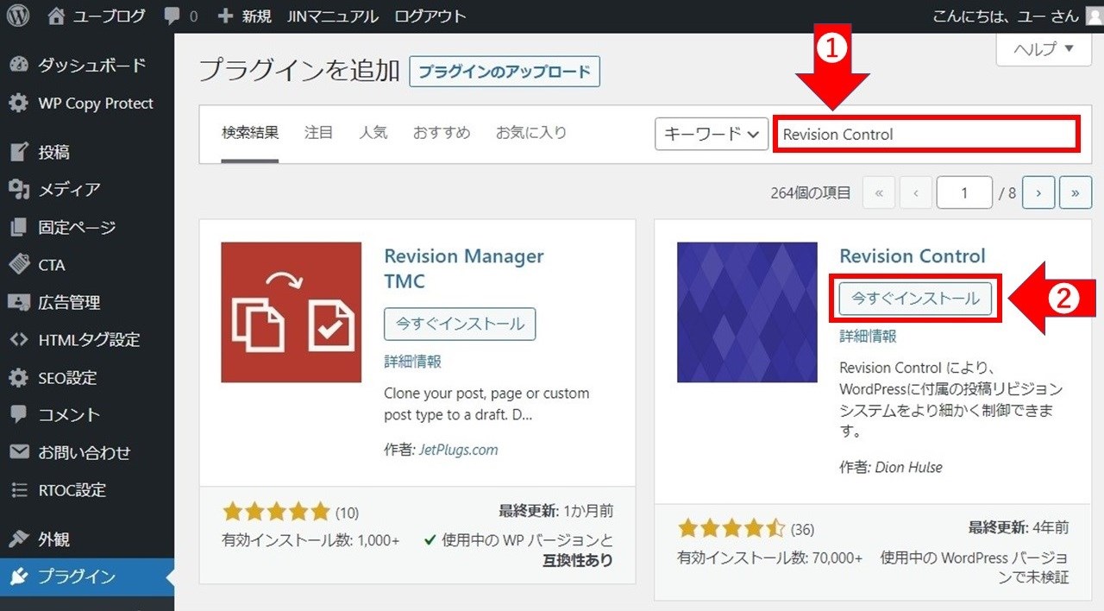Viewport: 1104px width, 611px height.
Task: Switch to the おすすめ tab
Action: [442, 133]
